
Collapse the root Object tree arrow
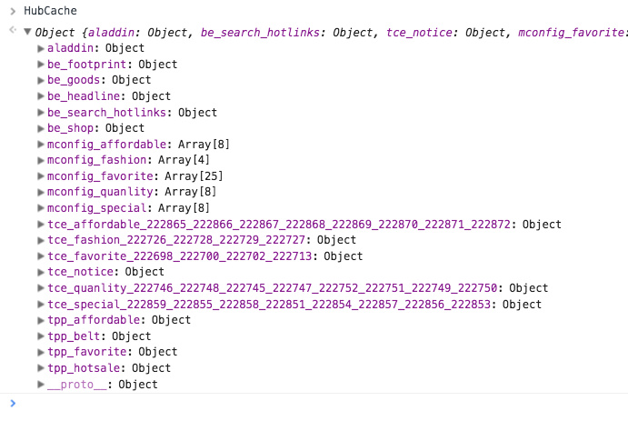coord(27,32)
